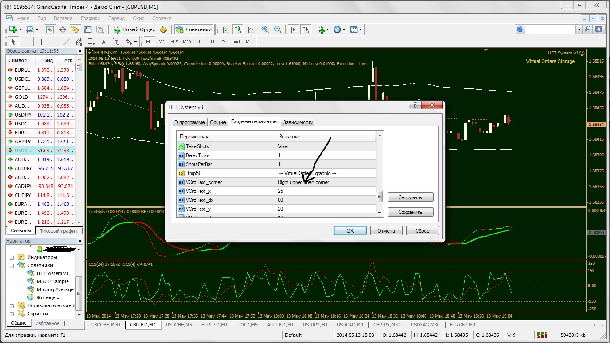The height and width of the screenshot is (343, 610).
Task: Open the Графики menu
Action: (90, 18)
